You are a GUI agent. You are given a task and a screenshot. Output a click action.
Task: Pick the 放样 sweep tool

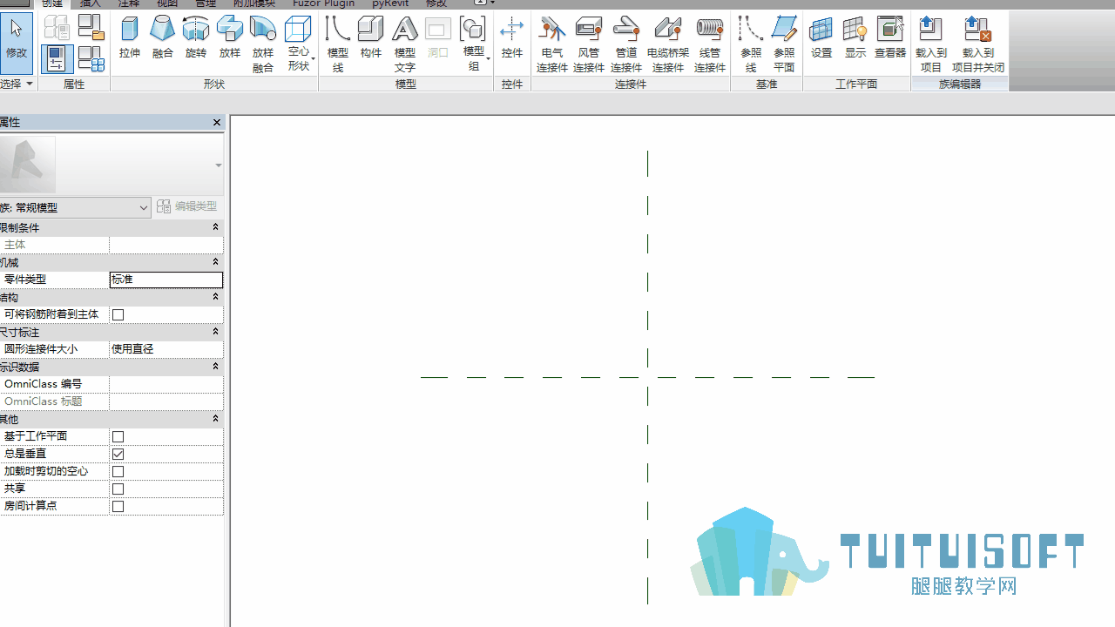coord(229,38)
